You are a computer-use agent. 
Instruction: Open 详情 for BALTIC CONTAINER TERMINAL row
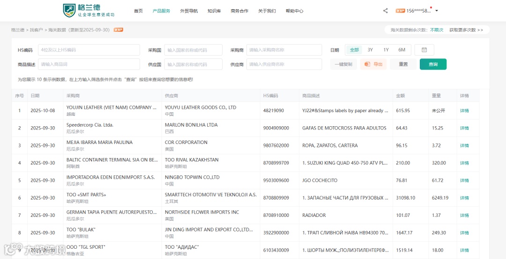tap(464, 163)
